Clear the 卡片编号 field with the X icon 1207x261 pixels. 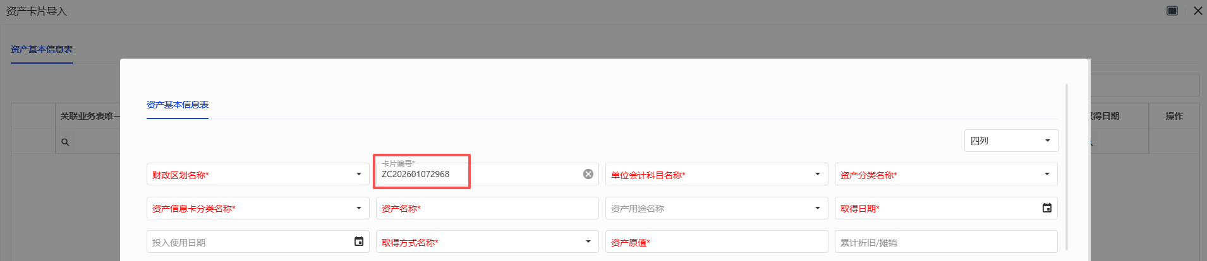coord(588,174)
